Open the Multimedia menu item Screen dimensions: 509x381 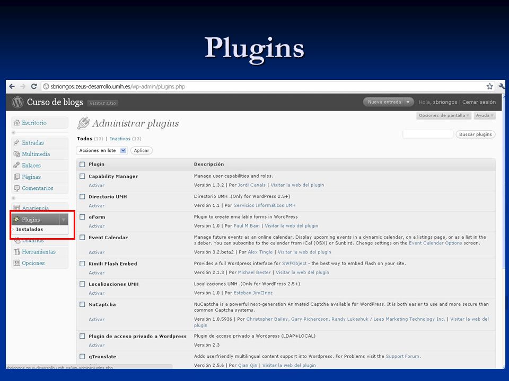coord(36,154)
